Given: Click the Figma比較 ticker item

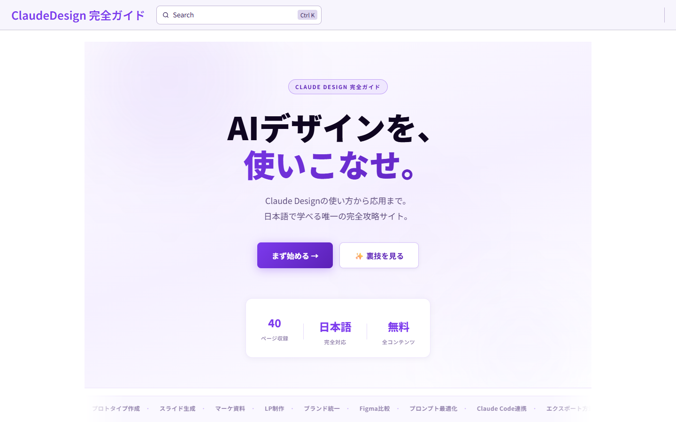Looking at the screenshot, I should [375, 408].
